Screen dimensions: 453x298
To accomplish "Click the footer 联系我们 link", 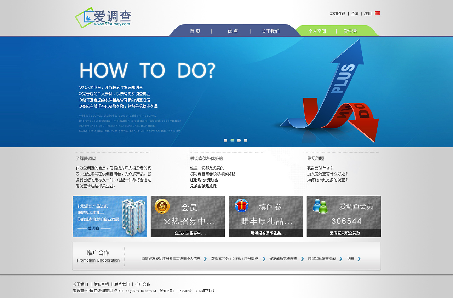I will pyautogui.click(x=122, y=284).
